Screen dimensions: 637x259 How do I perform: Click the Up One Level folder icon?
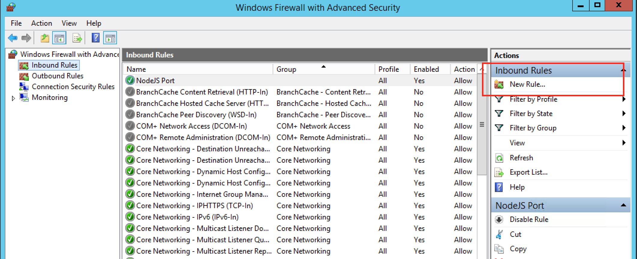(45, 38)
